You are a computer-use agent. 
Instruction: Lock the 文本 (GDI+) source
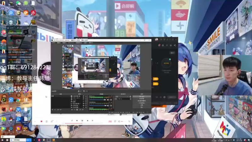[86, 98]
